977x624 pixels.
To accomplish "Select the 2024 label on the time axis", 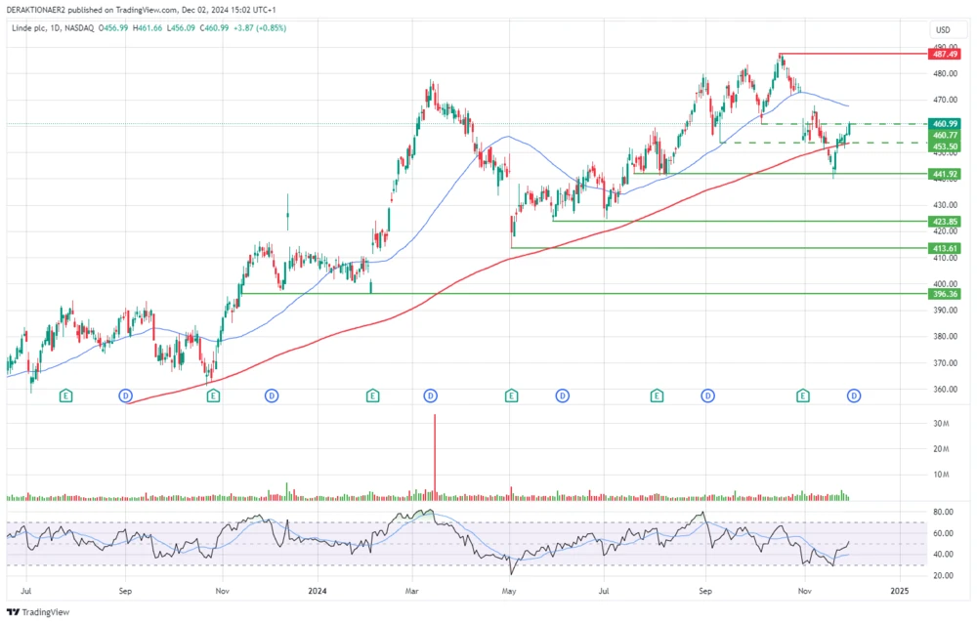I will tap(318, 591).
